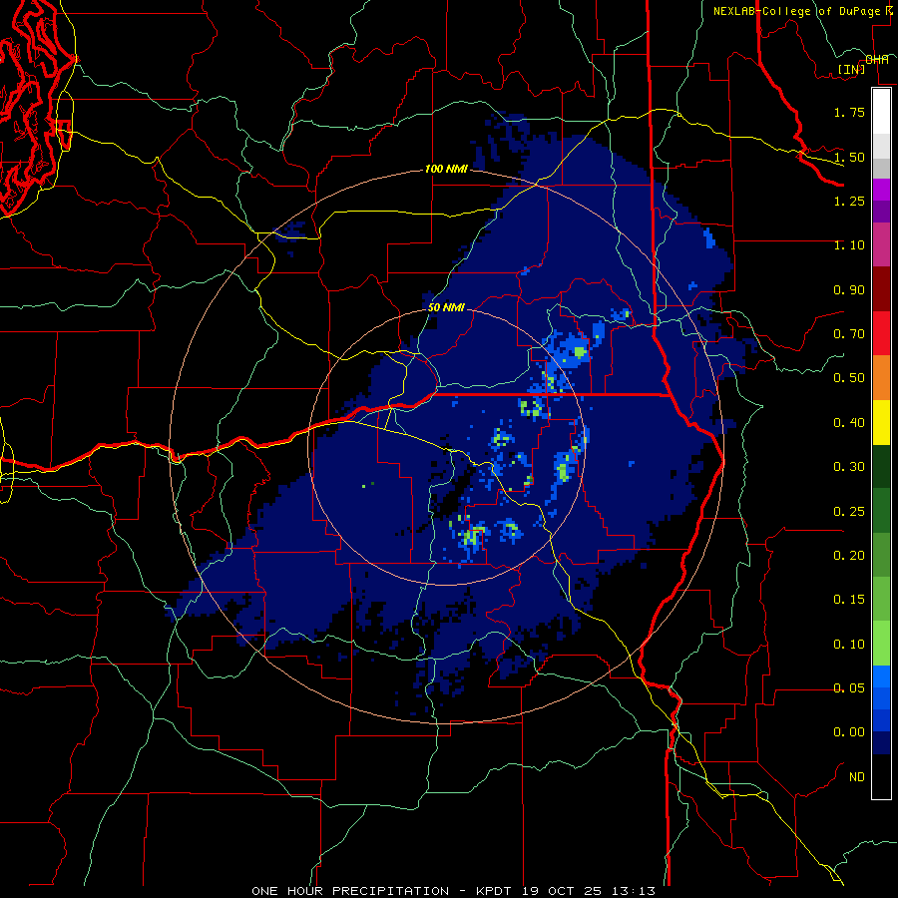The image size is (898, 898).
Task: Select the 0.05 legend value
Action: point(849,688)
